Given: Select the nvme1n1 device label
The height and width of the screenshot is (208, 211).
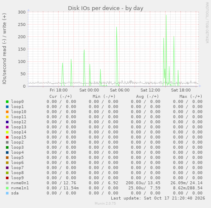Looking at the screenshot, I should click(x=20, y=188).
